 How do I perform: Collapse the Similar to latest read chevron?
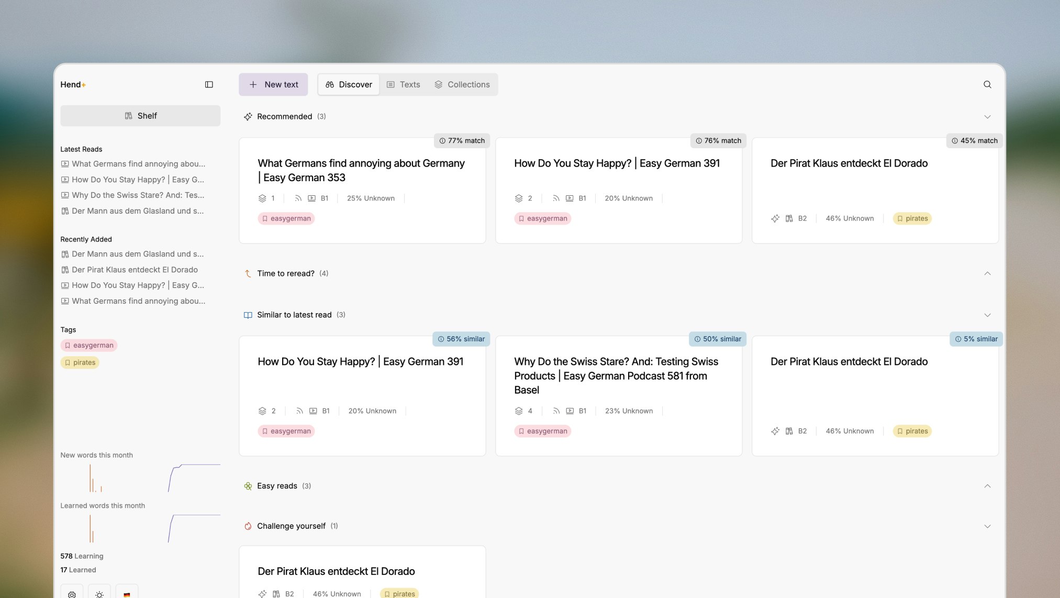click(987, 315)
